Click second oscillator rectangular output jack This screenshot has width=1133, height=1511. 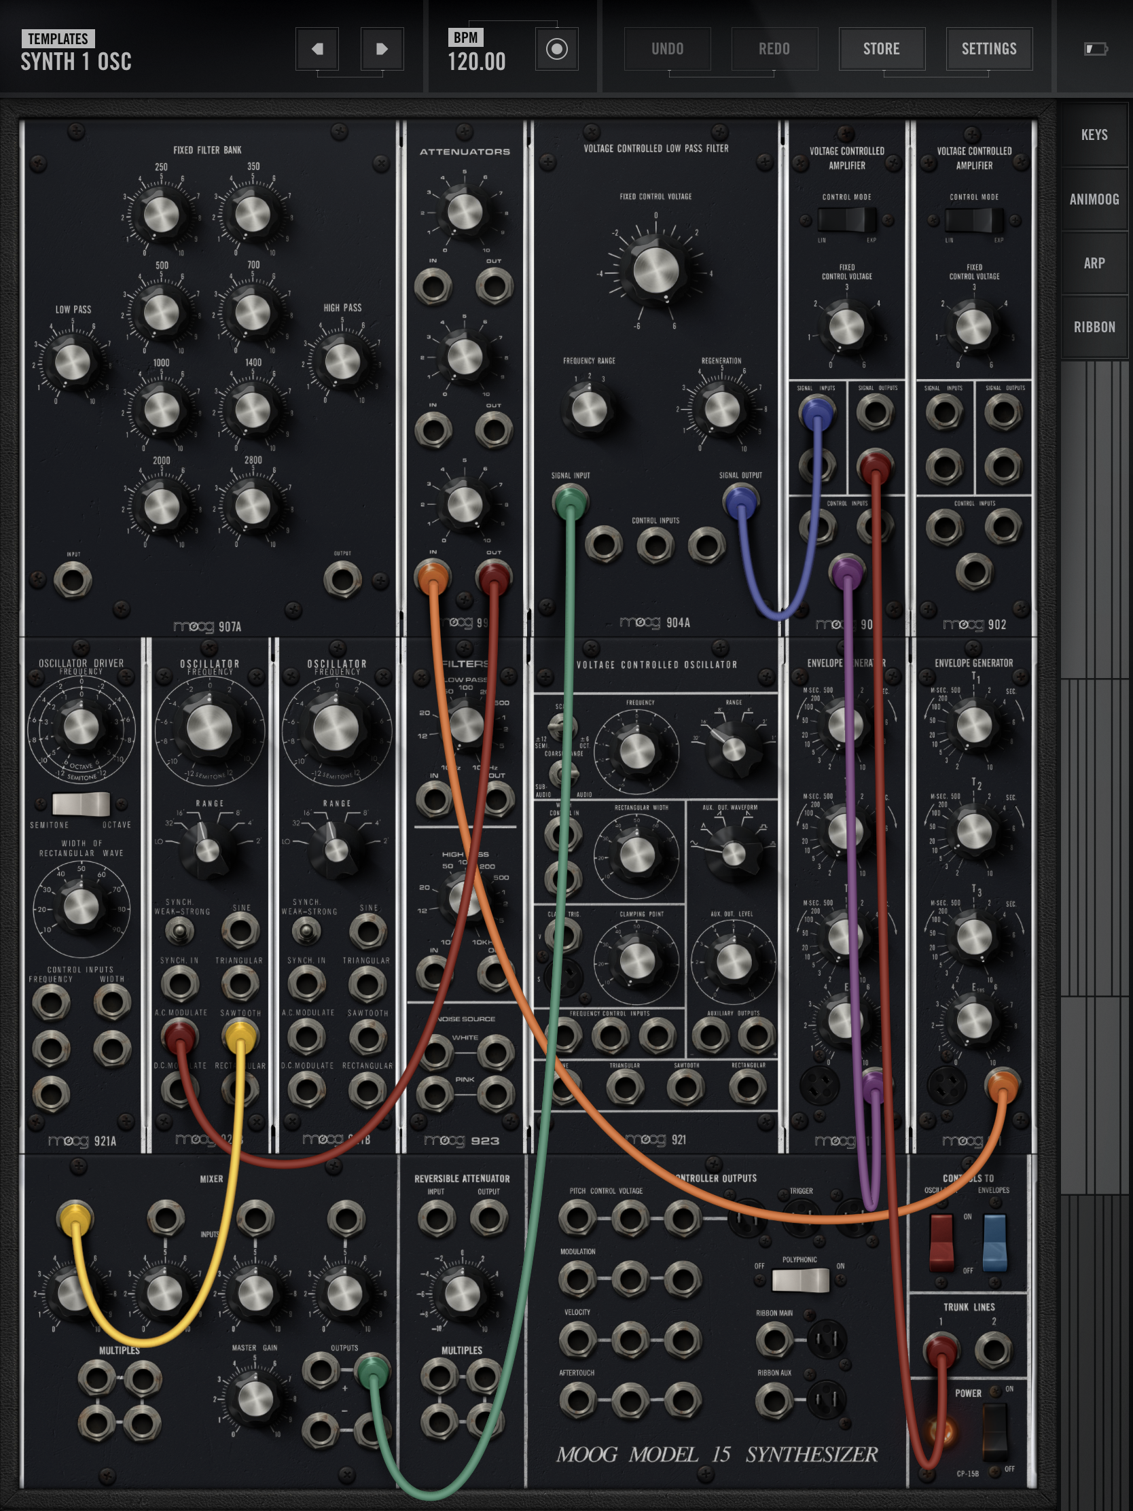367,1090
